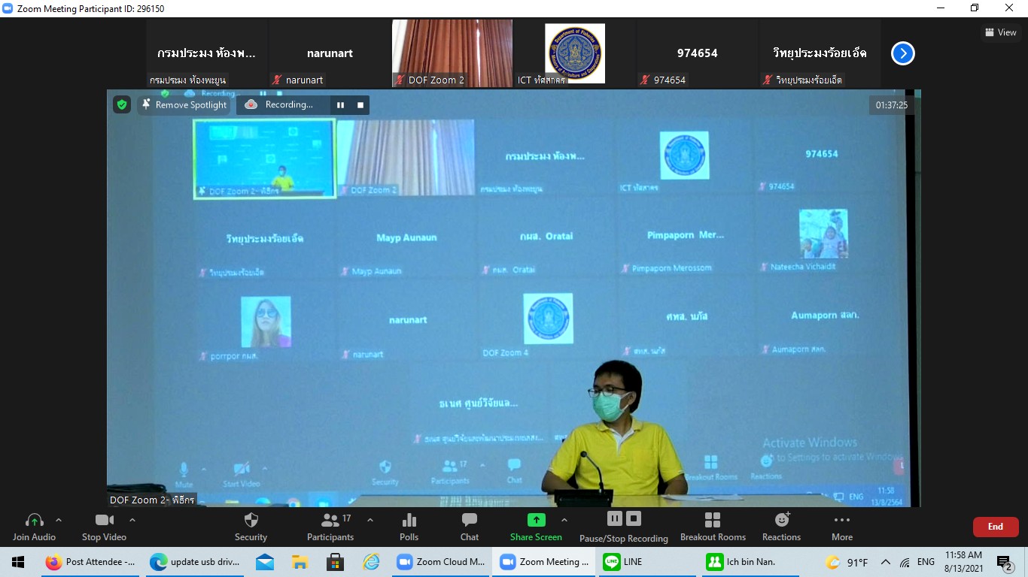The image size is (1028, 577).
Task: Stop recording in top Recording bar
Action: (360, 105)
